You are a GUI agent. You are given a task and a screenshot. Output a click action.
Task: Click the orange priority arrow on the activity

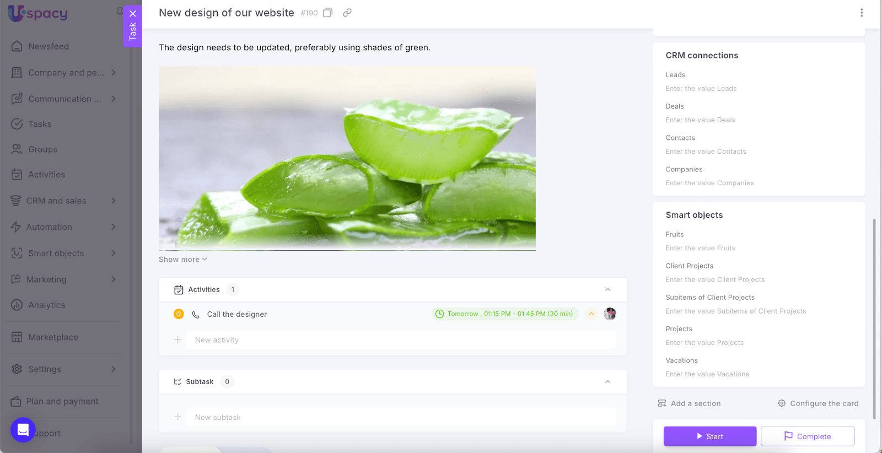591,314
